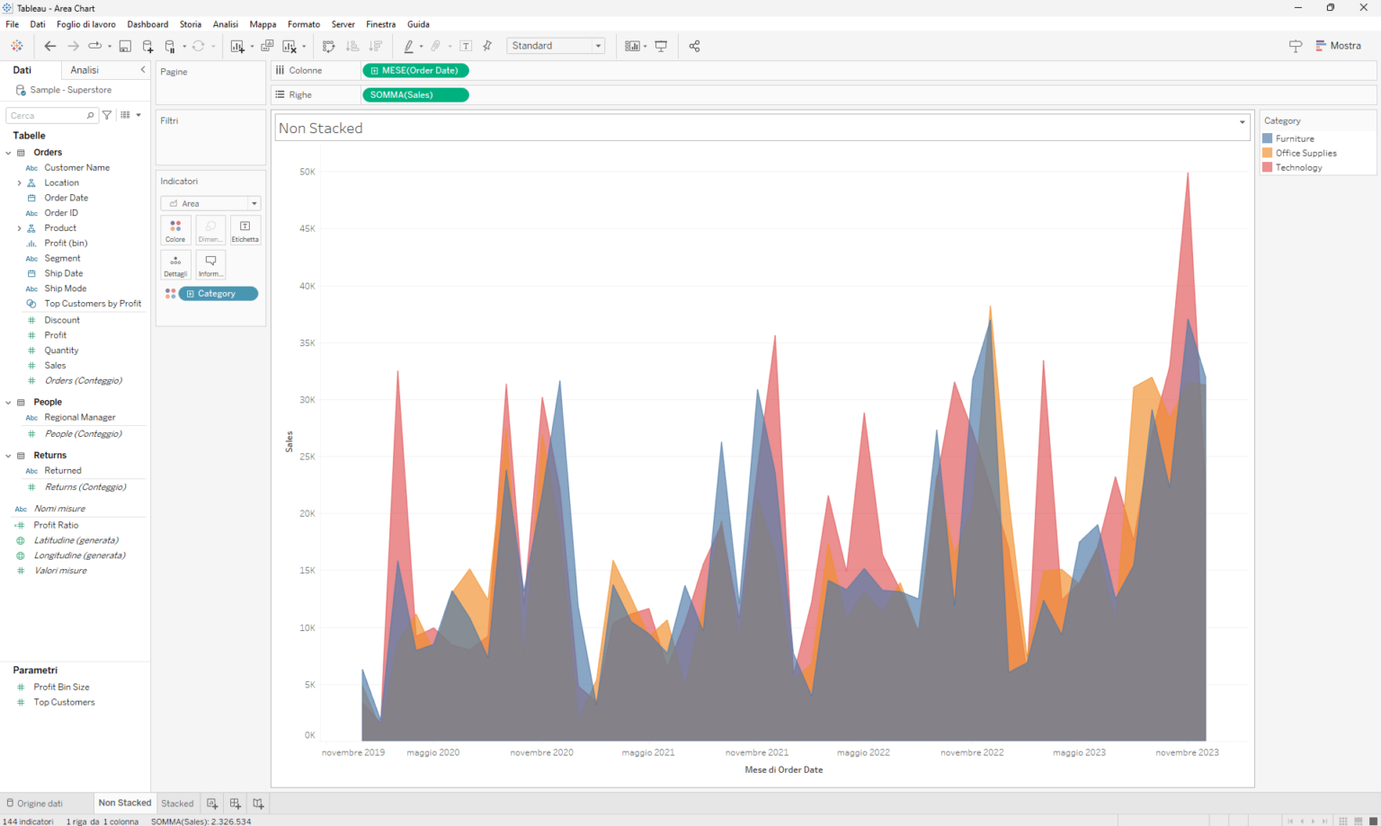The height and width of the screenshot is (826, 1381).
Task: Swap rows and columns icon
Action: pyautogui.click(x=329, y=46)
